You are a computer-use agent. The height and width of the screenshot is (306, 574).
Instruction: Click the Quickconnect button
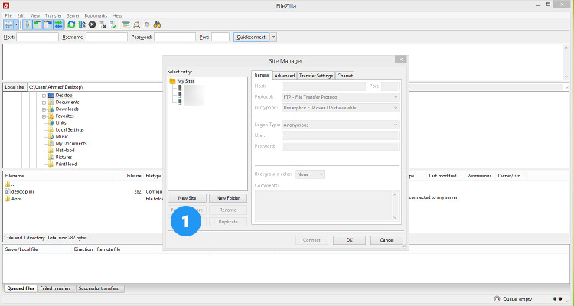(x=251, y=37)
